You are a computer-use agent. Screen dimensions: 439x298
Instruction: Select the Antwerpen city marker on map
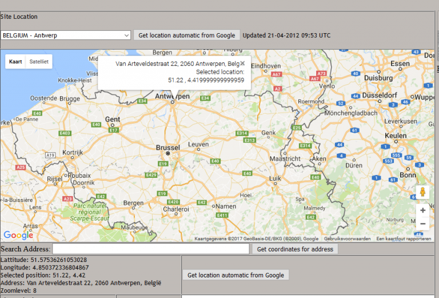tap(173, 102)
